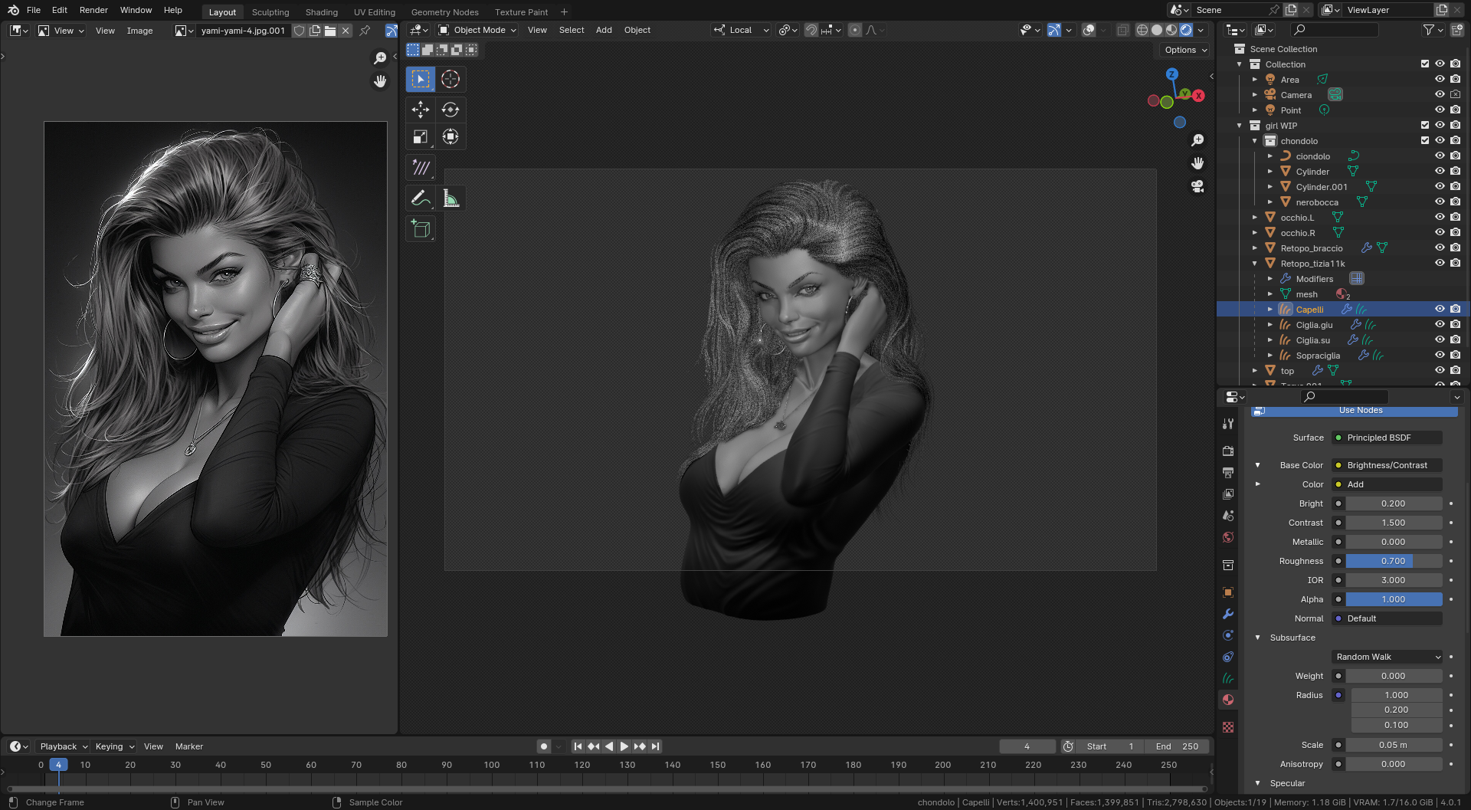
Task: Hide the Sopraciglia hair object
Action: [x=1440, y=355]
